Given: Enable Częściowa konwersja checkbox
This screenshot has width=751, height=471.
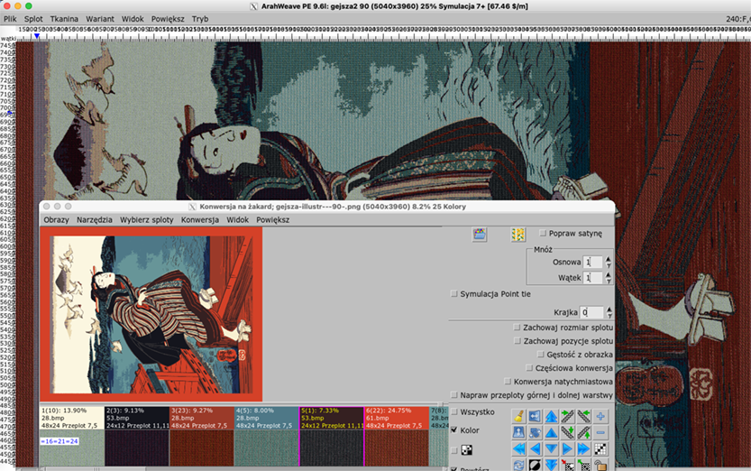Looking at the screenshot, I should 529,368.
